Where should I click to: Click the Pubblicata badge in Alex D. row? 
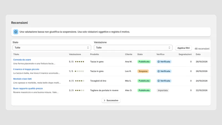coord(144,90)
